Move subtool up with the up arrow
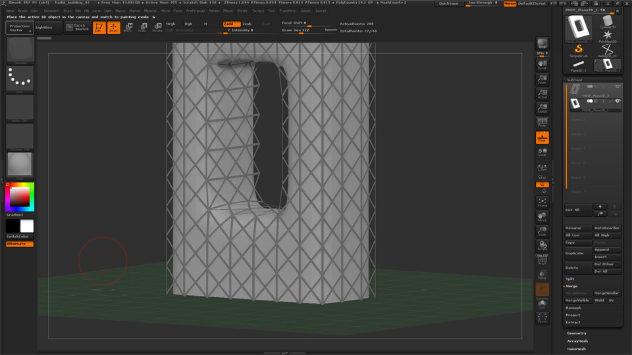Image resolution: width=632 pixels, height=355 pixels. click(x=600, y=206)
